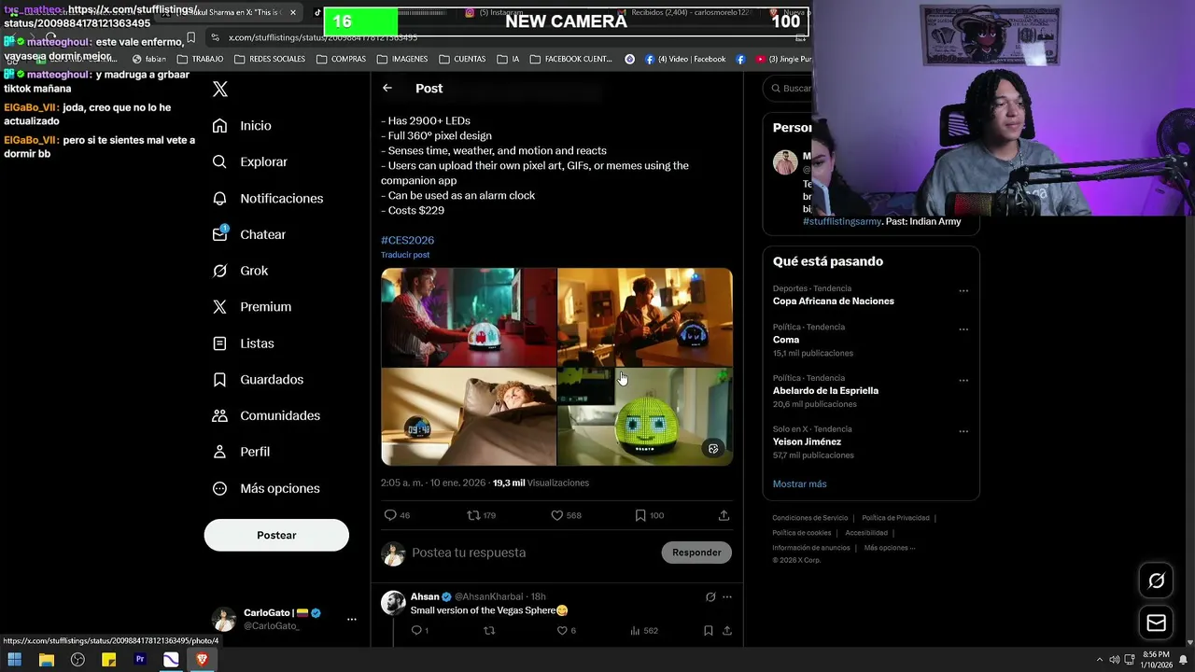Click the share icon on the main post
Image resolution: width=1195 pixels, height=672 pixels.
point(724,515)
